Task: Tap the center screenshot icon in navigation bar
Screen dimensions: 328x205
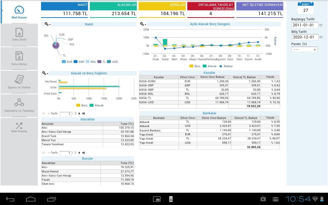Action: (157, 199)
